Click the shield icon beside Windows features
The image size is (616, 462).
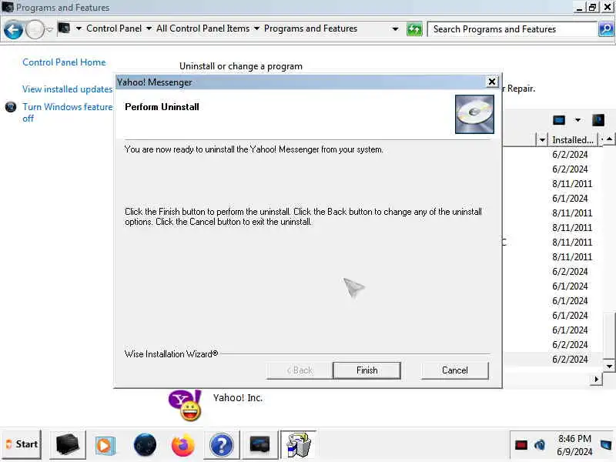[11, 107]
